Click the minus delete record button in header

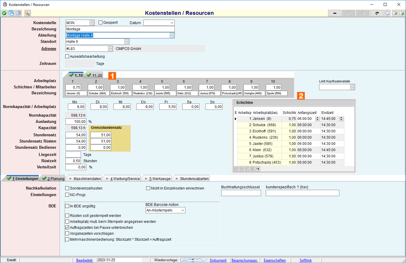point(335,13)
